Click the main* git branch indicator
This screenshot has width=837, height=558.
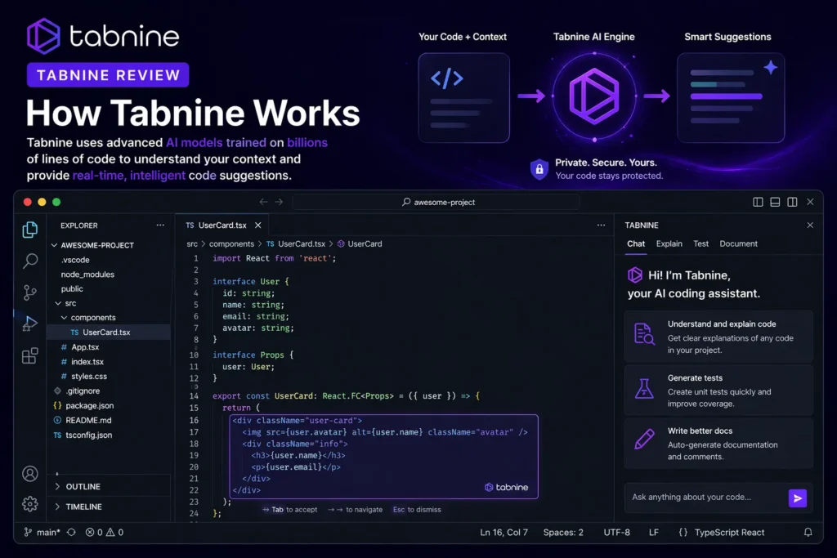[x=43, y=533]
